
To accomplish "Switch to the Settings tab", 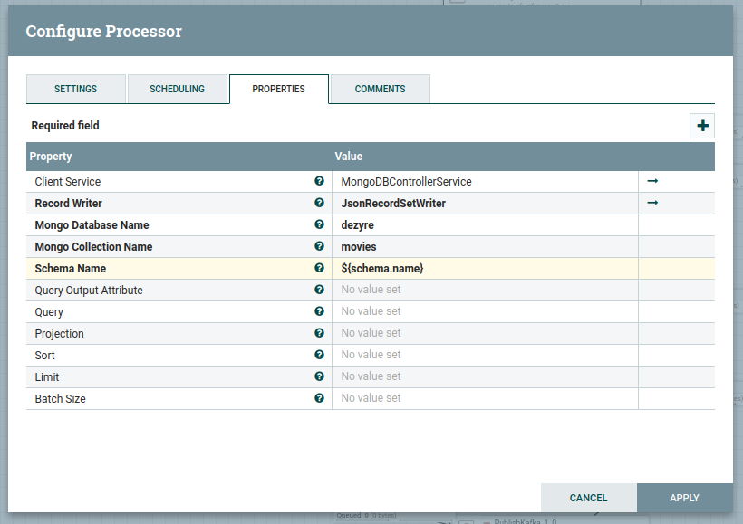I will pos(75,89).
